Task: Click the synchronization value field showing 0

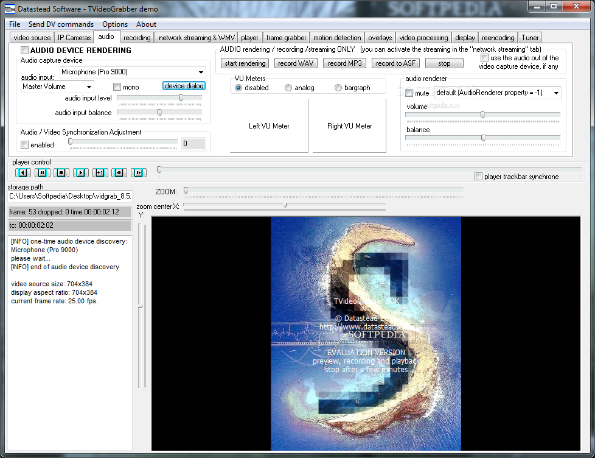Action: point(193,144)
